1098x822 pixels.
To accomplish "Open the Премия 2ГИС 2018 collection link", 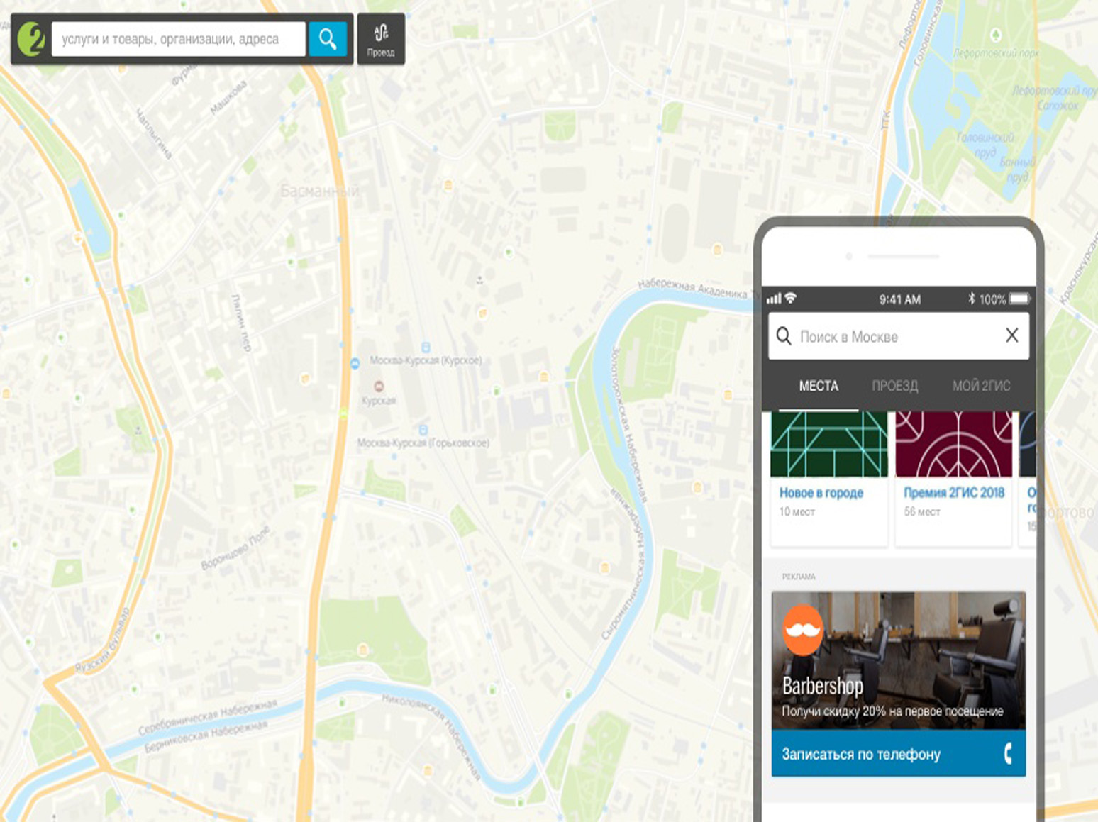I will (953, 493).
